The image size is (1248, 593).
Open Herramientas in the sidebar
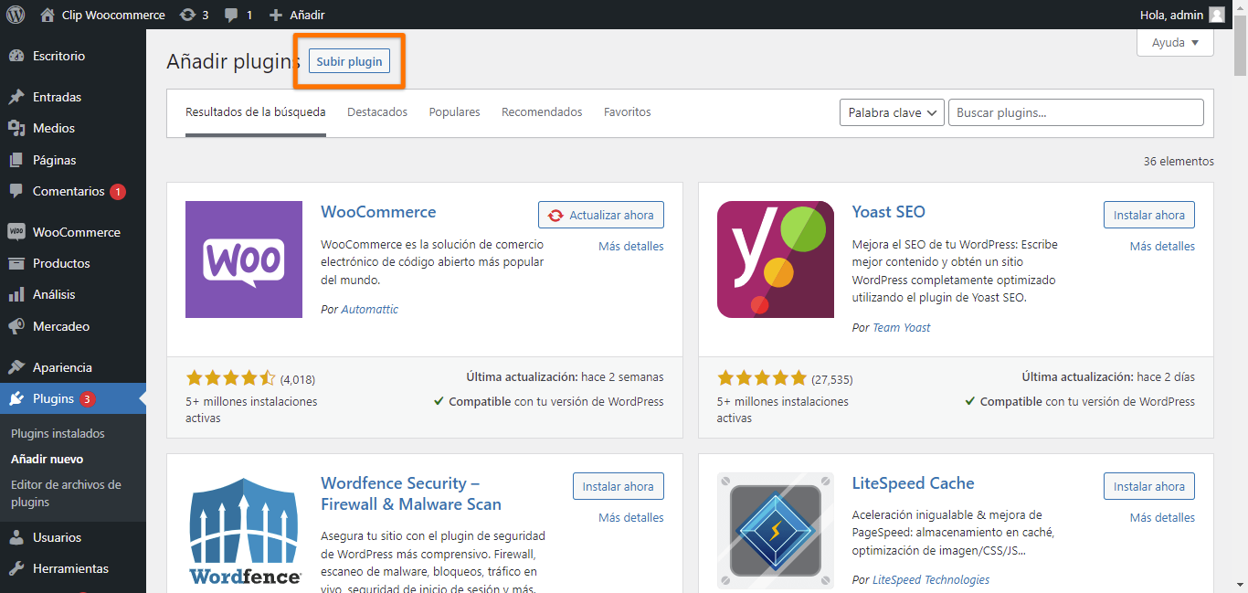pyautogui.click(x=70, y=568)
